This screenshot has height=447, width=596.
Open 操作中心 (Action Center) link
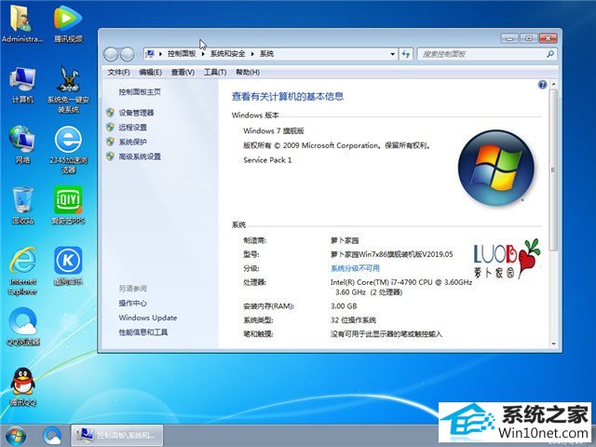[x=132, y=303]
